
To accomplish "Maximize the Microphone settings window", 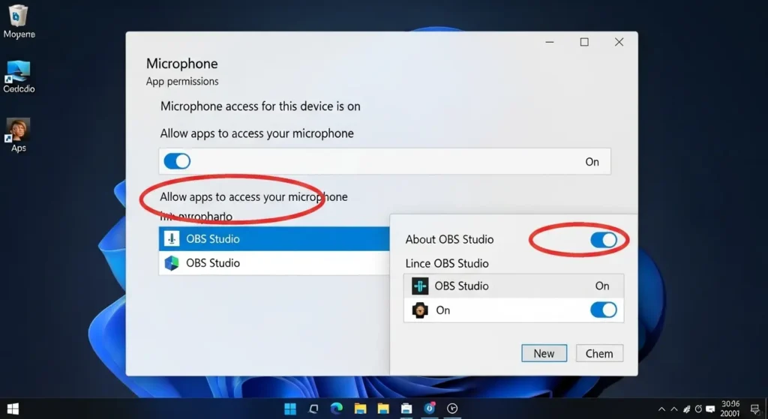I will click(x=584, y=42).
